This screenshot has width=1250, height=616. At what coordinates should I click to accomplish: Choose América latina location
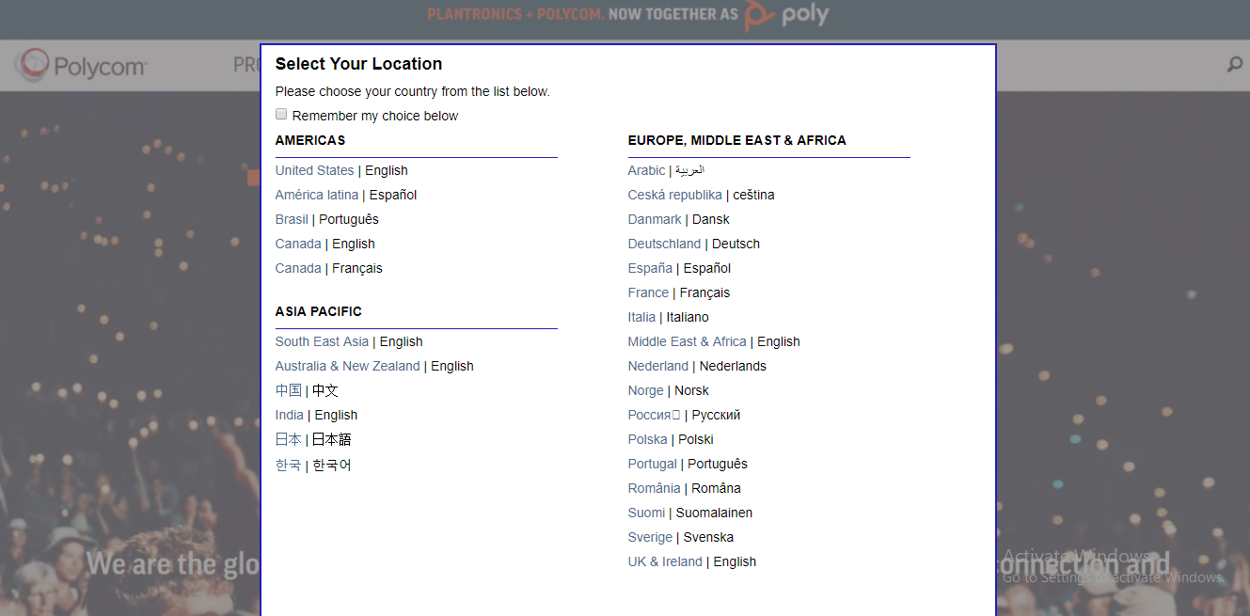[x=317, y=195]
